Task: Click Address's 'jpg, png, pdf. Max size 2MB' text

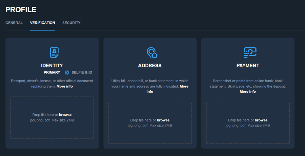Action: point(150,126)
